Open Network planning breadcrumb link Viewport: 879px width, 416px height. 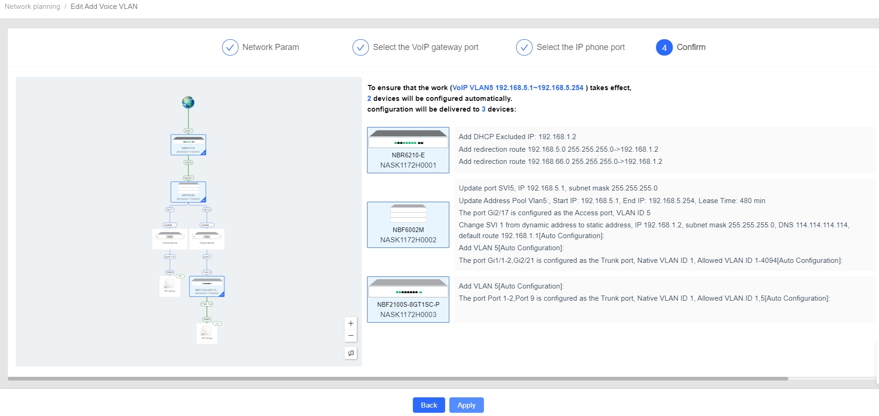pyautogui.click(x=32, y=7)
